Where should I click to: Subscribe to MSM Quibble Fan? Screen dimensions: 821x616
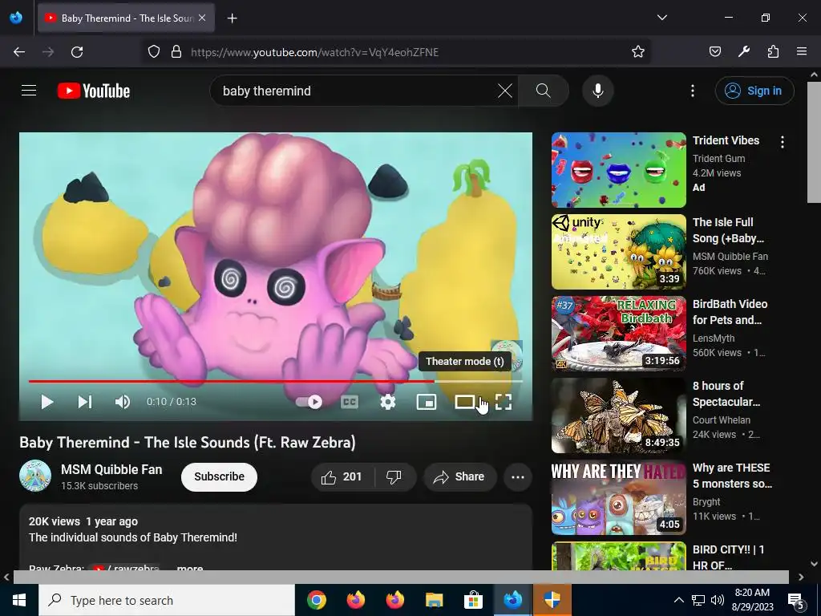click(x=220, y=476)
